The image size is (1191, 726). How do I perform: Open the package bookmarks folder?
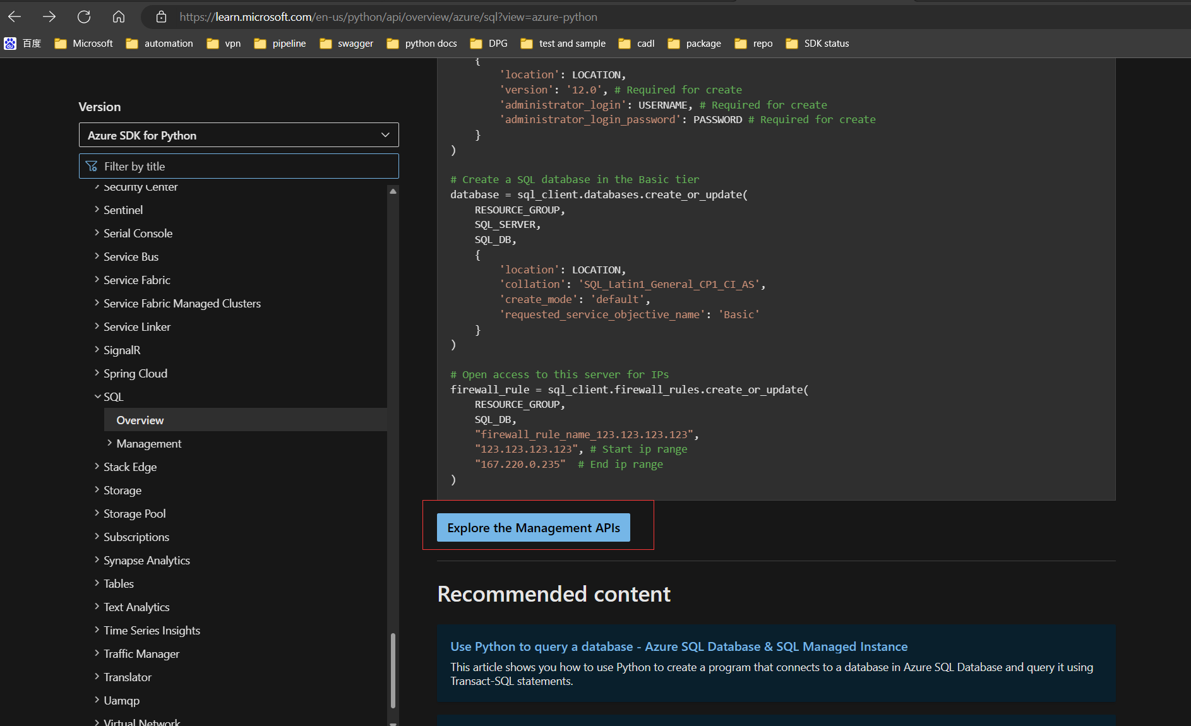(x=695, y=44)
